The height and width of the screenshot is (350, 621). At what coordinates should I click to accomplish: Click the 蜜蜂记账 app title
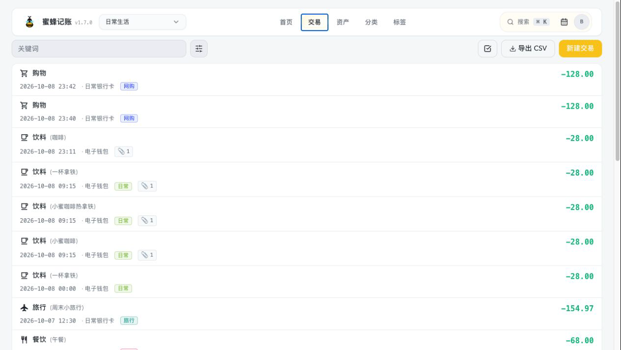click(x=57, y=22)
